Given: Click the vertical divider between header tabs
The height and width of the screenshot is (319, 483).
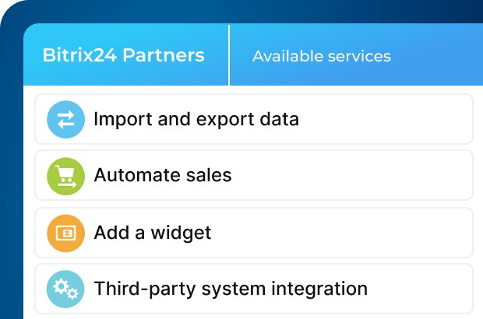Looking at the screenshot, I should click(x=229, y=55).
